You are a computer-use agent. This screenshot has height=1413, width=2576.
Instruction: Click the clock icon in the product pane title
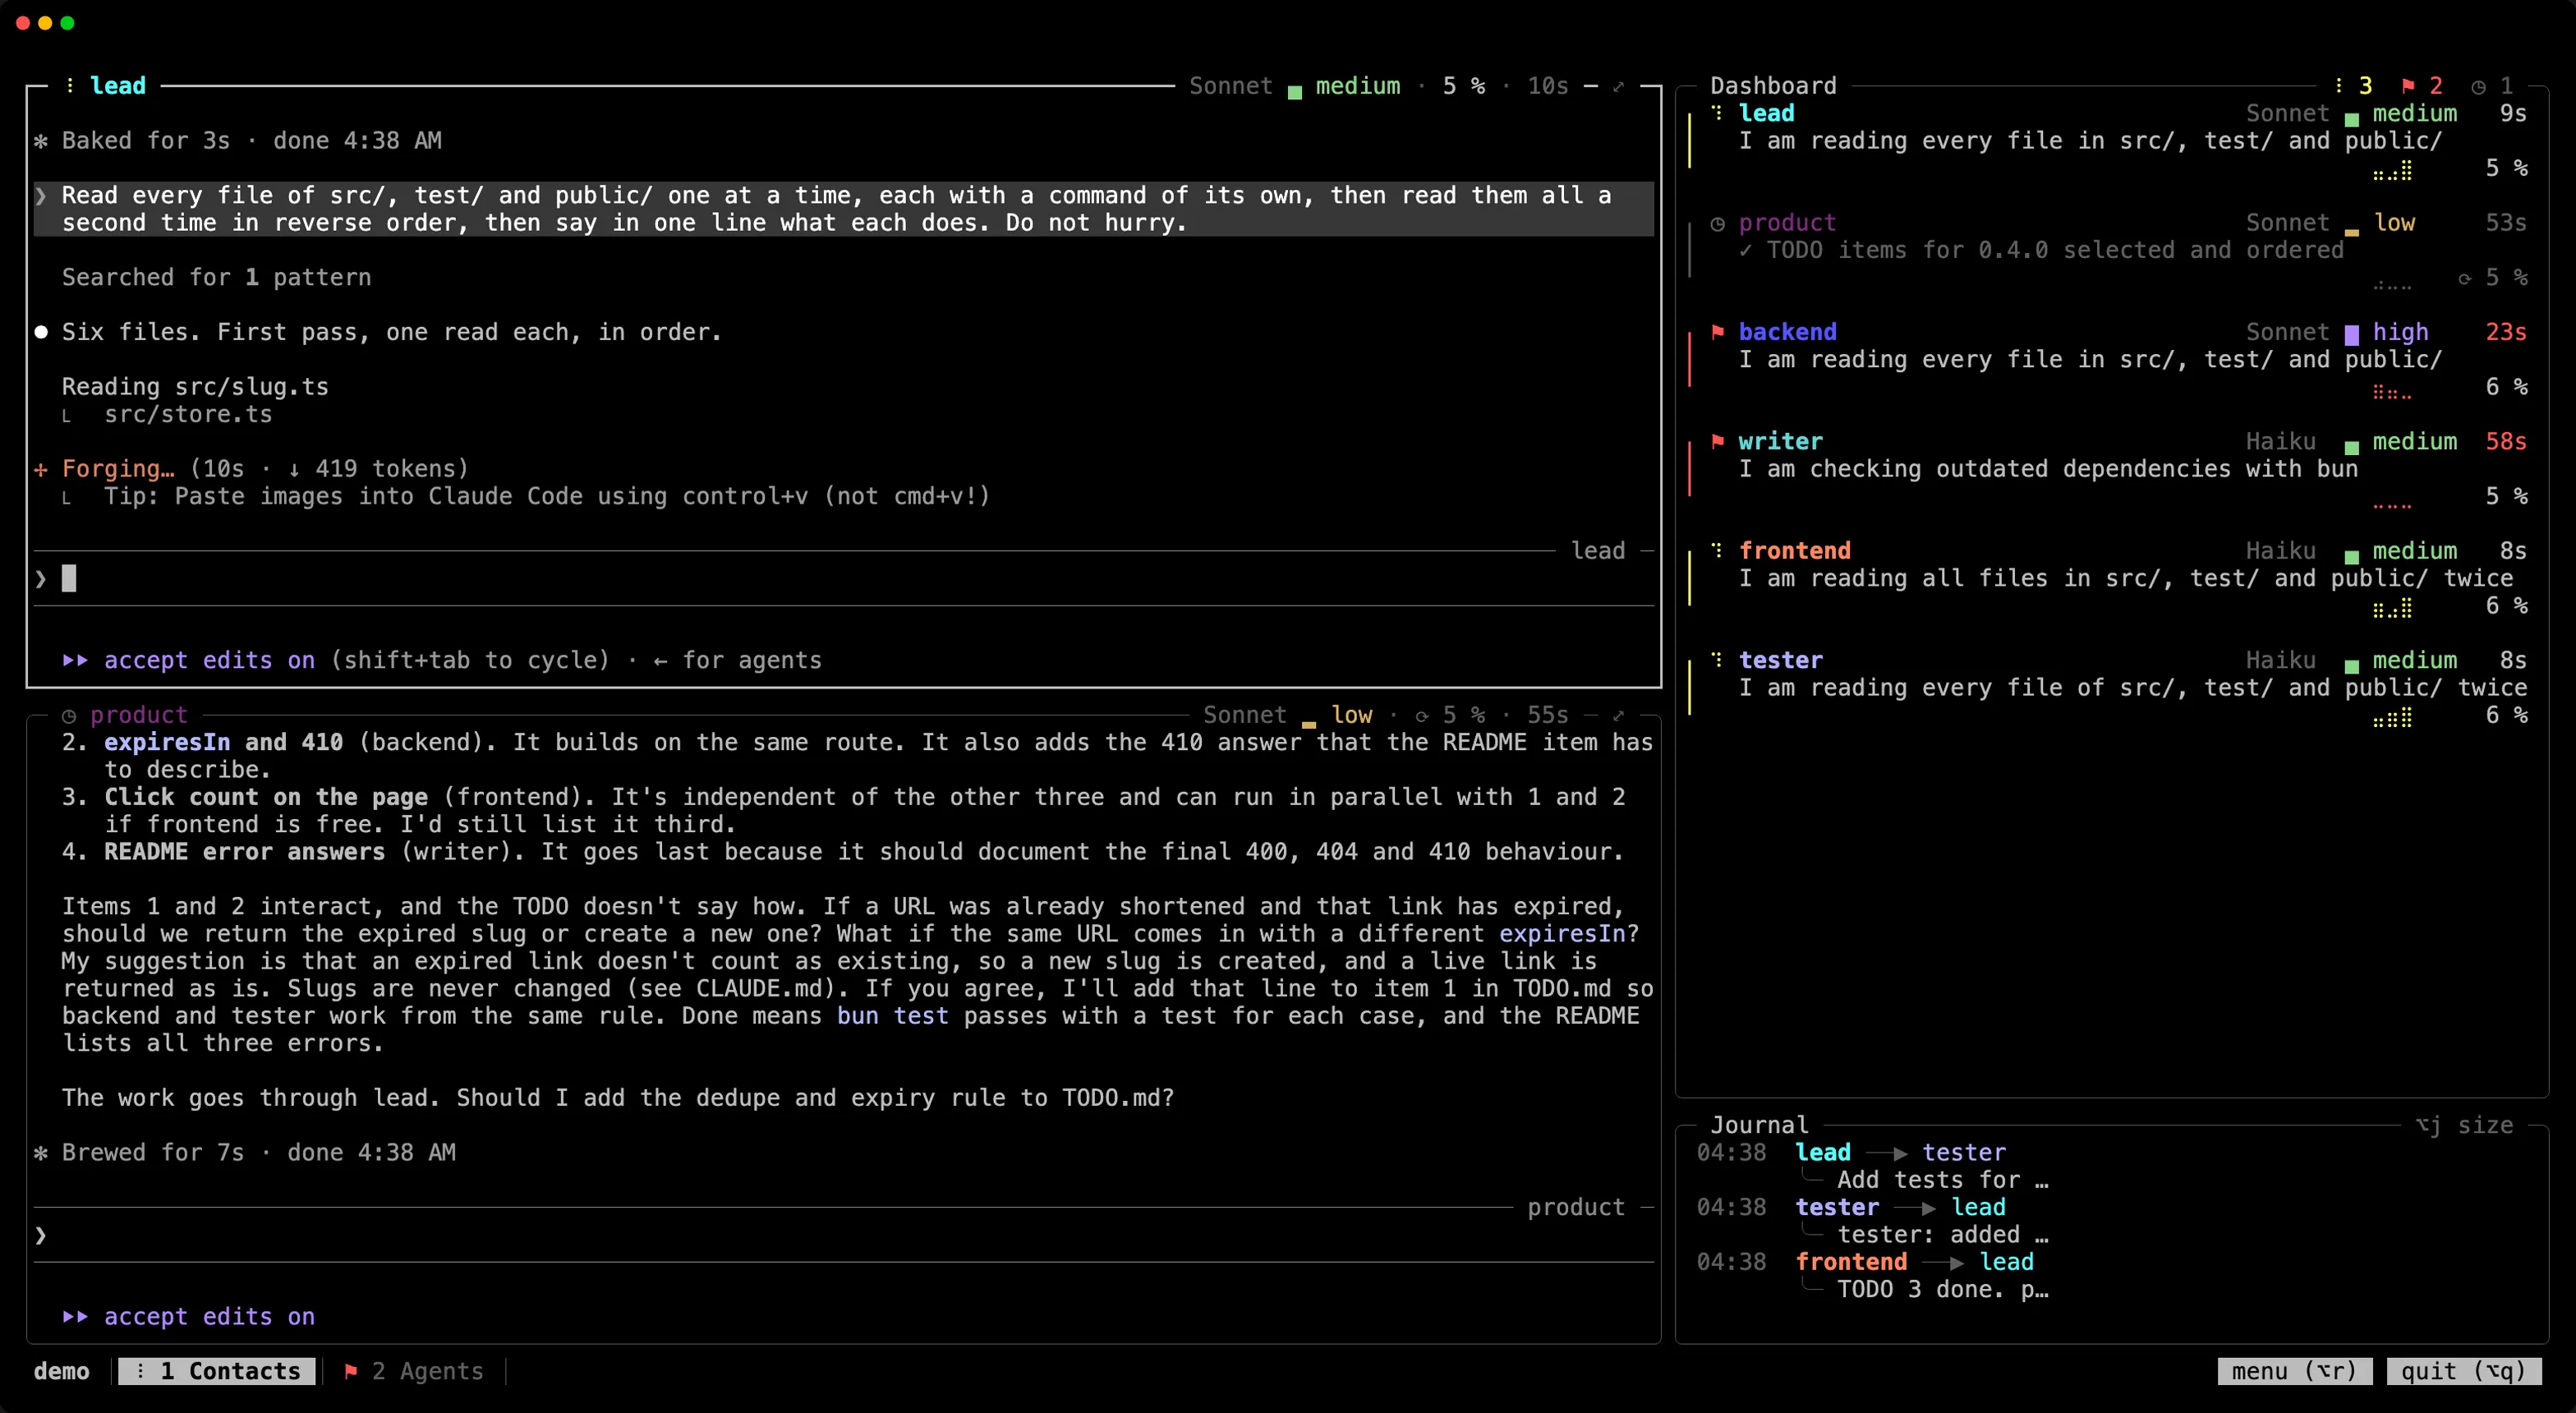tap(69, 715)
